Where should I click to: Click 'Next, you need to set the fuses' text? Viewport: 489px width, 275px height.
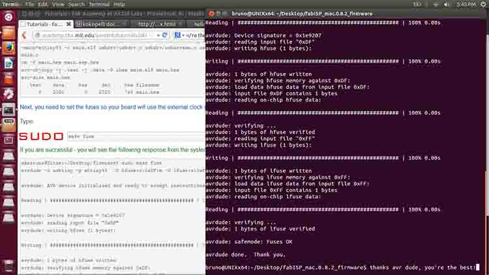click(111, 107)
